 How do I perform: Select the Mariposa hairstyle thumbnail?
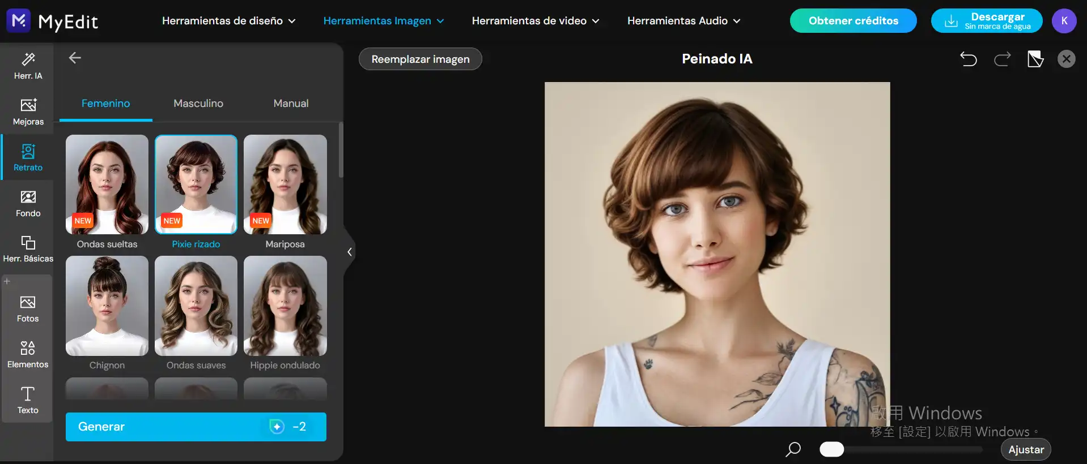pos(285,184)
